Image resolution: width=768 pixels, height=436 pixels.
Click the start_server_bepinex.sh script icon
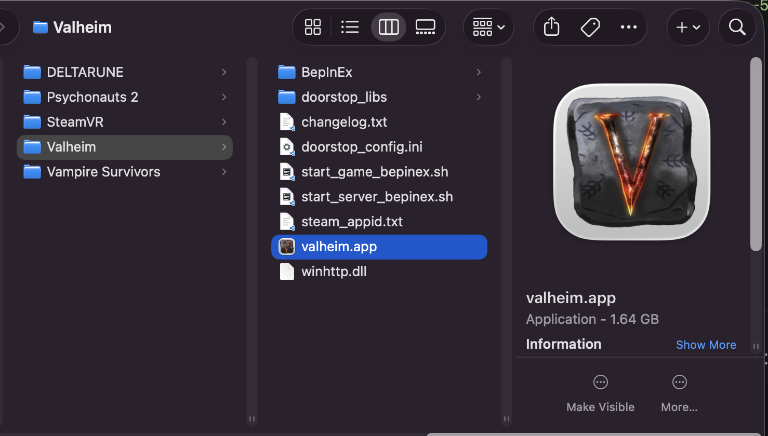287,197
